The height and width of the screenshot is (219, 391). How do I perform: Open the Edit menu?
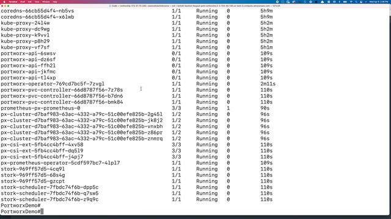[30, 2]
